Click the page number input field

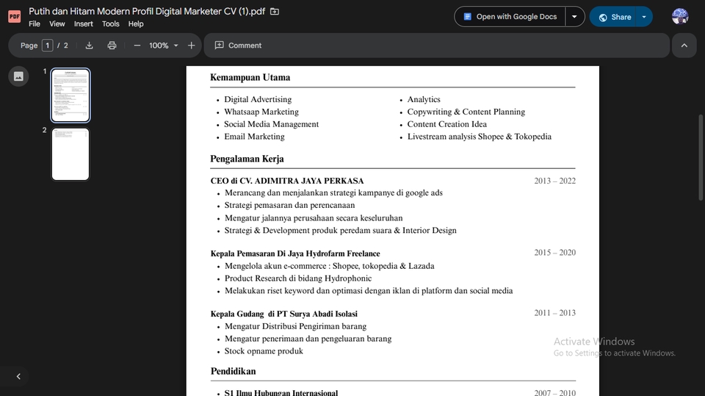tap(48, 46)
